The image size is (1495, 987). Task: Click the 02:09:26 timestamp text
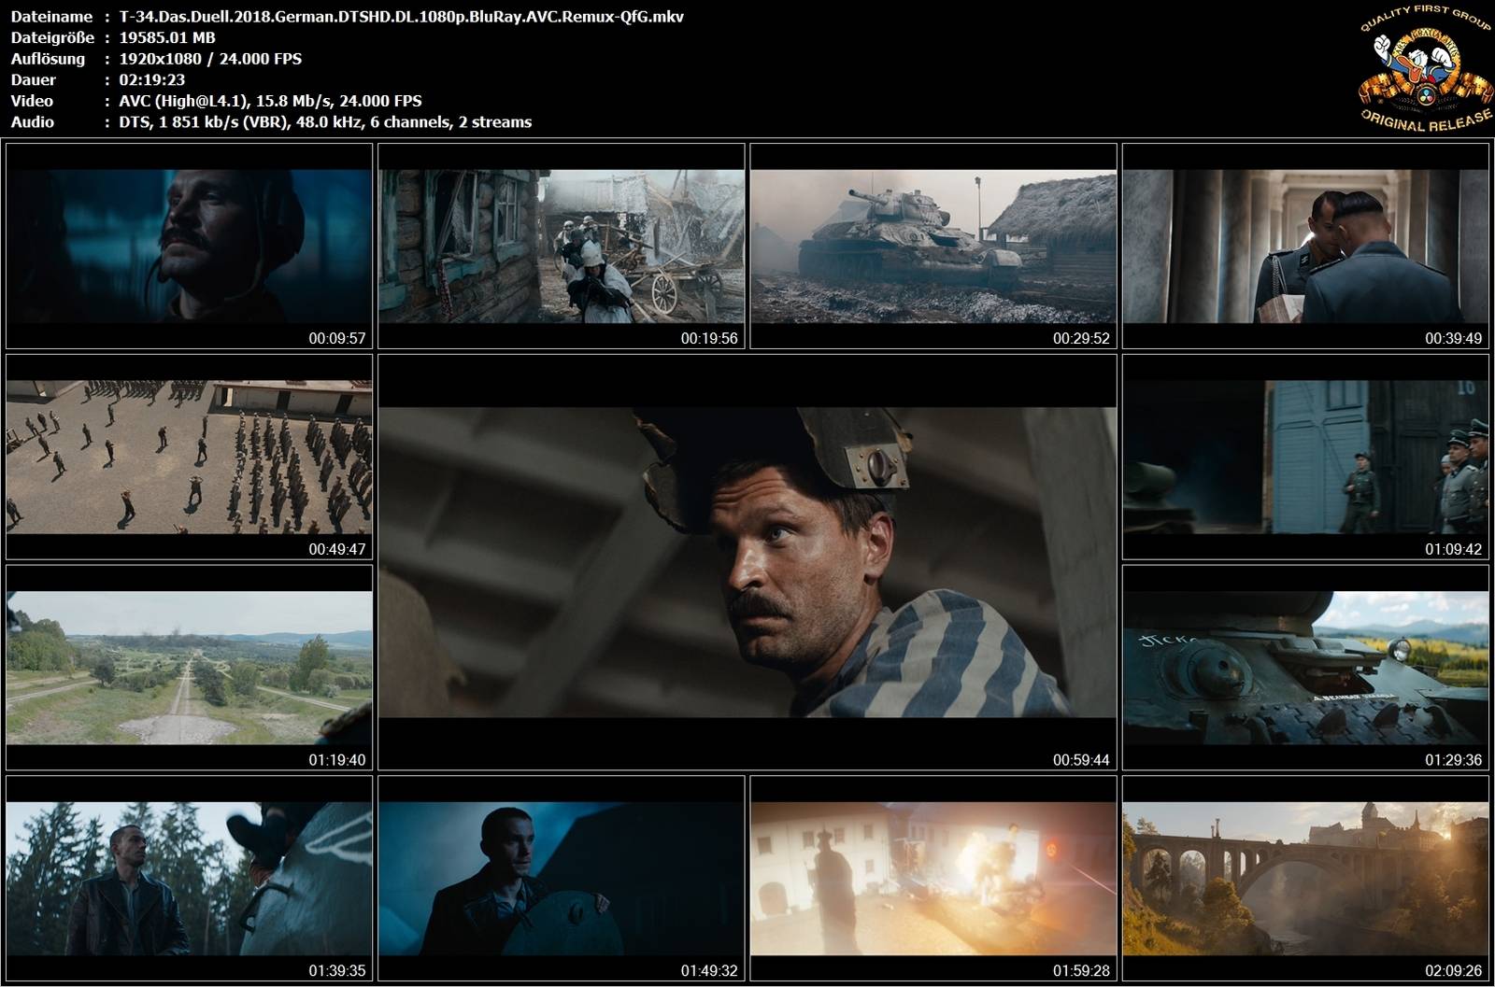pyautogui.click(x=1453, y=971)
